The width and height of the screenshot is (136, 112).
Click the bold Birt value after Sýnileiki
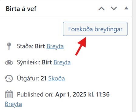(x=47, y=62)
